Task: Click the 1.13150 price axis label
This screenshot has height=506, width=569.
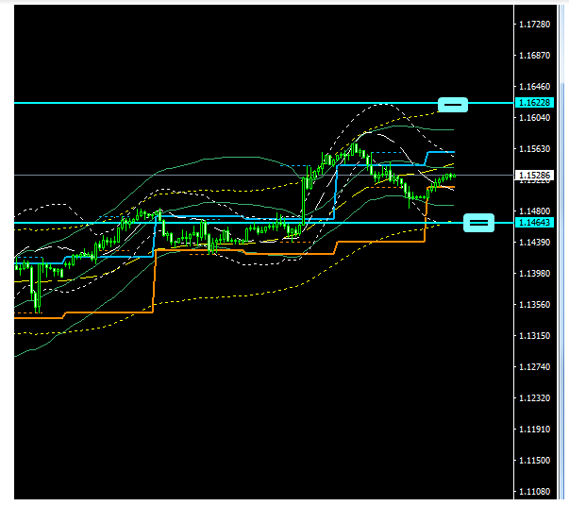Action: 534,336
